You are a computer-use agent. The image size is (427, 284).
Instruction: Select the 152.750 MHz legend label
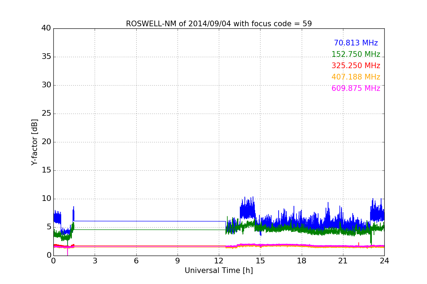coord(356,54)
